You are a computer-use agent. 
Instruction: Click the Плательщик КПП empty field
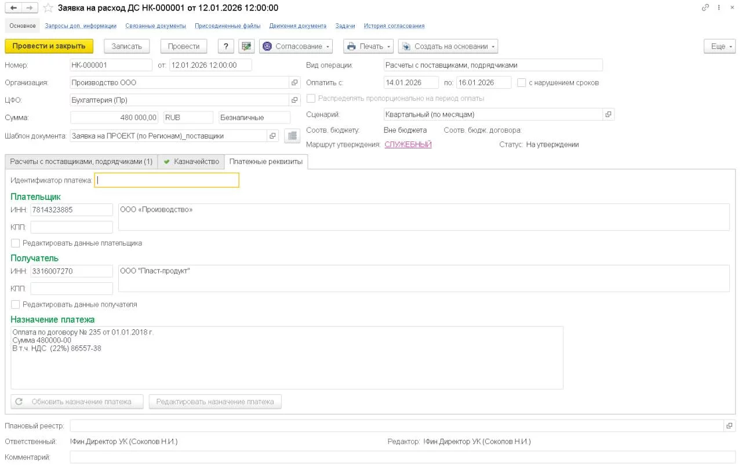click(71, 227)
